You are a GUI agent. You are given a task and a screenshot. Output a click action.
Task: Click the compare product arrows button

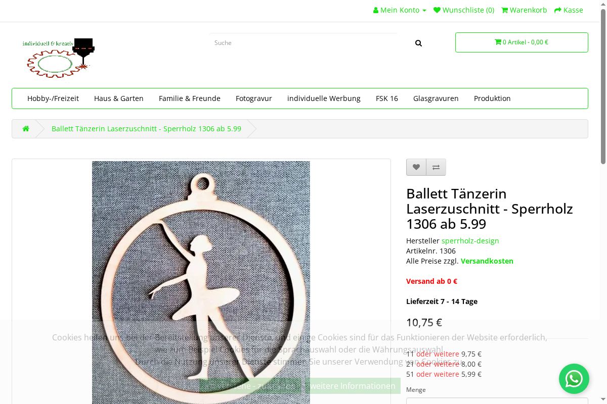click(436, 167)
